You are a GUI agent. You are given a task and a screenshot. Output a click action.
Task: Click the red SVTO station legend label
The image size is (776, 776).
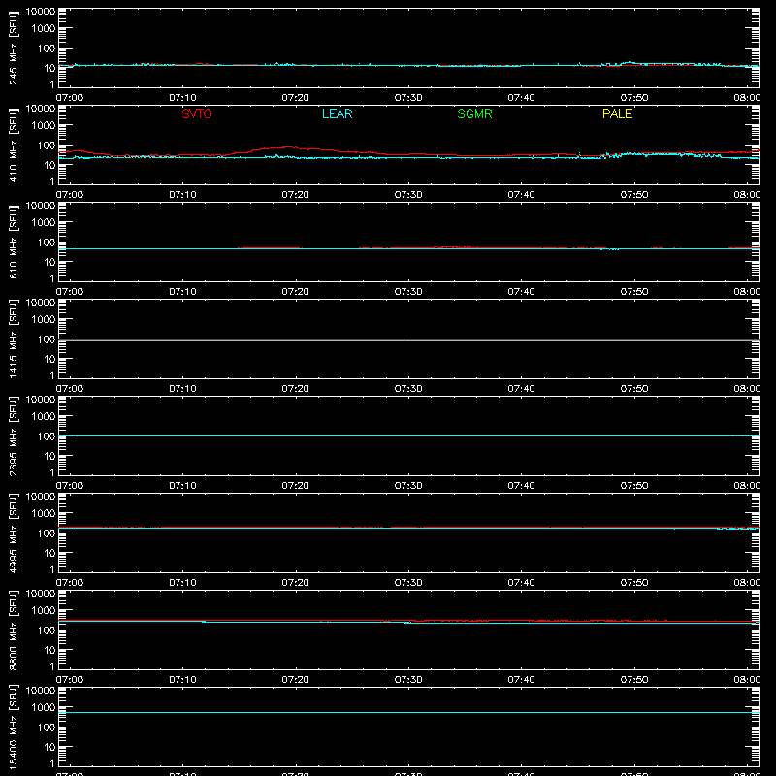(x=197, y=113)
